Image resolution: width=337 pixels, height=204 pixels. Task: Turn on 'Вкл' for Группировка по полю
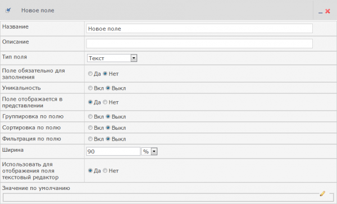click(90, 116)
